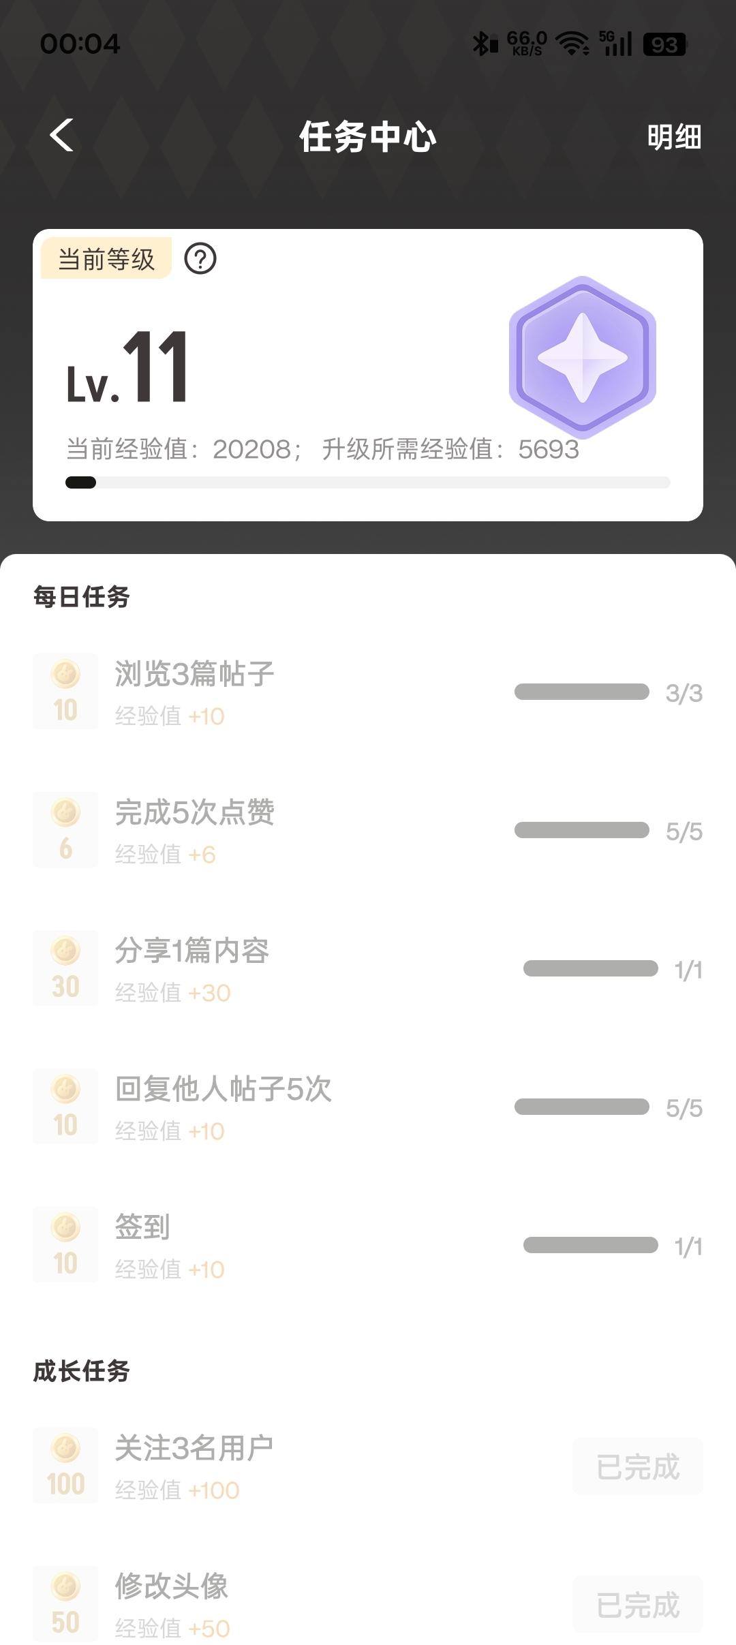Image resolution: width=736 pixels, height=1645 pixels.
Task: Tap the 50-point coin for 修改头像
Action: 65,1603
